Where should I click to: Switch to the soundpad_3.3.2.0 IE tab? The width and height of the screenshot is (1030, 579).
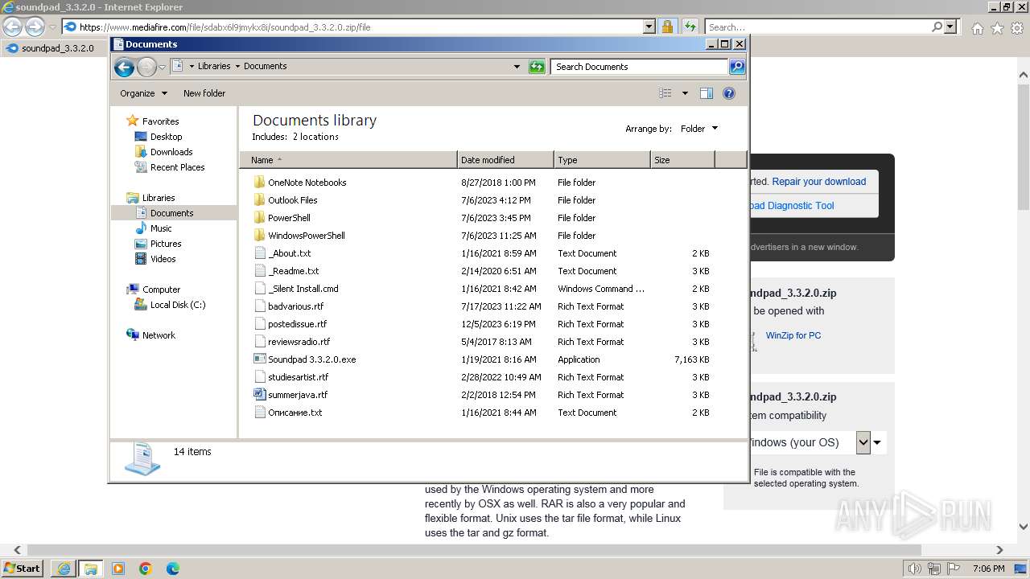click(x=55, y=48)
